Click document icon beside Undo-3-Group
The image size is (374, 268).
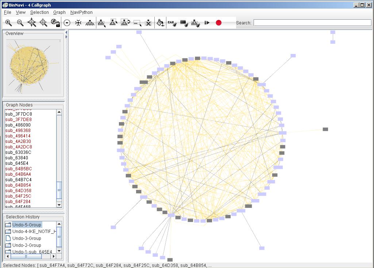(x=8, y=238)
